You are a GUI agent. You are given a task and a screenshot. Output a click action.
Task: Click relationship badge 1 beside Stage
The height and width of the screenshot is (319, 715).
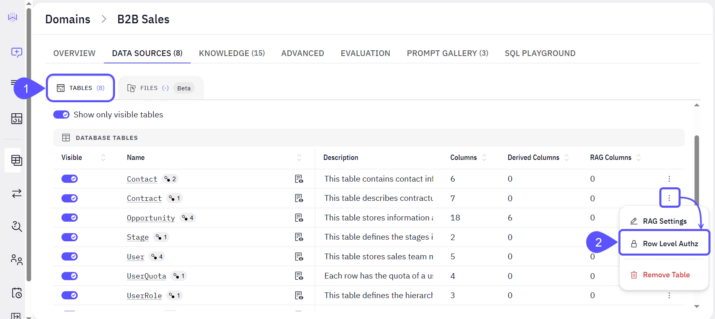(x=161, y=237)
